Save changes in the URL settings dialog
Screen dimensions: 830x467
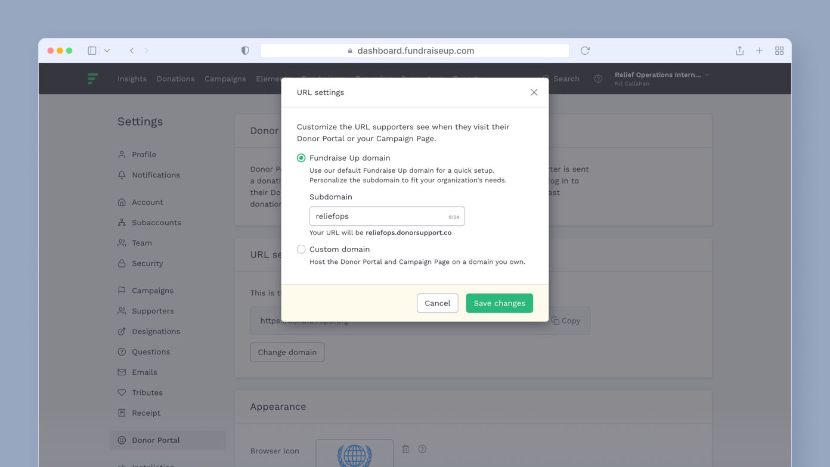(x=499, y=303)
